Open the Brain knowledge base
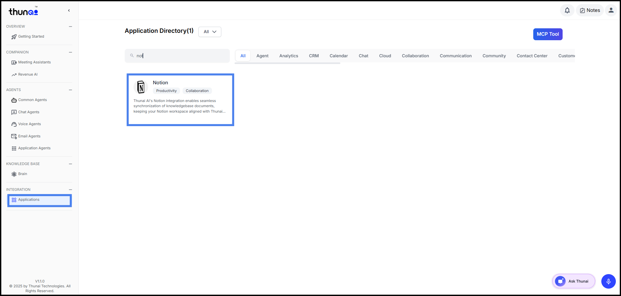 coord(23,174)
